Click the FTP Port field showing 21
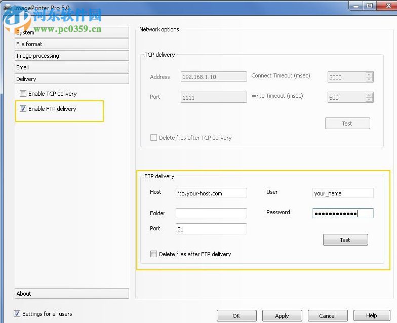The image size is (397, 323). pyautogui.click(x=211, y=229)
